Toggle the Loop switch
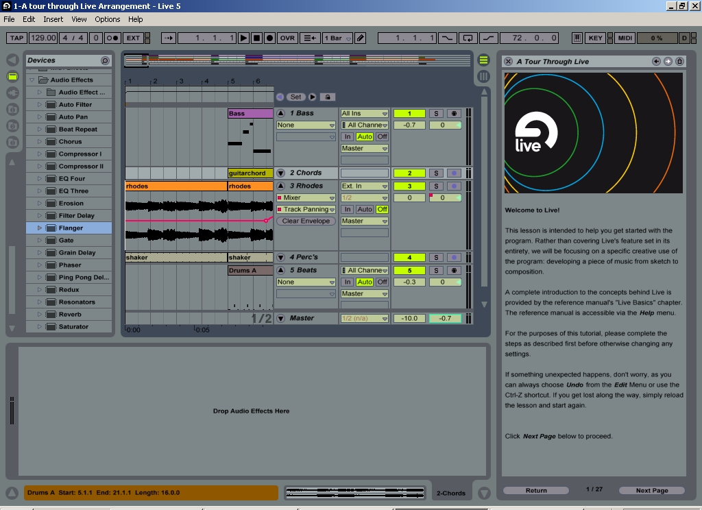702x510 pixels. tap(468, 38)
